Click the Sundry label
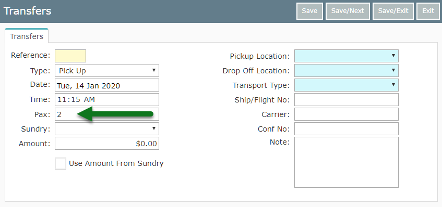Viewport: 442px width, 207px height. pyautogui.click(x=35, y=129)
